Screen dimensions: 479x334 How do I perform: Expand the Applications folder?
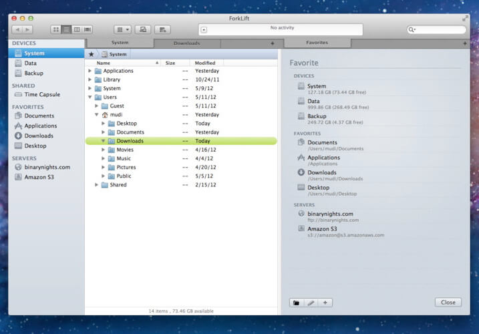[x=90, y=71]
